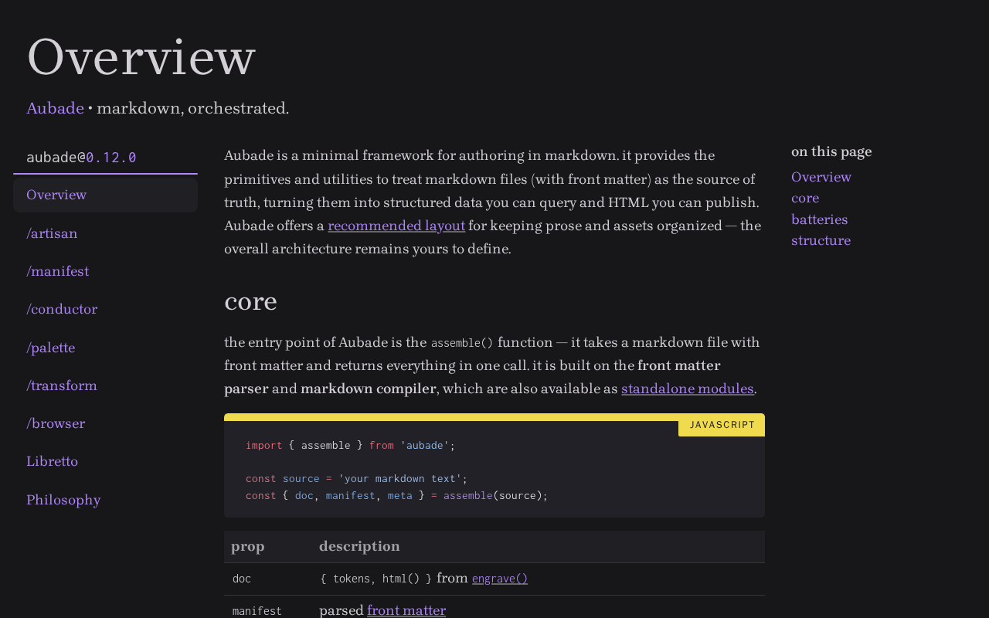The height and width of the screenshot is (618, 989).
Task: Open the /browser sidebar page
Action: [56, 423]
